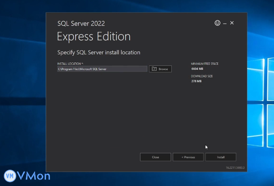Image resolution: width=274 pixels, height=186 pixels.
Task: Go back with the Previous button
Action: pos(188,157)
